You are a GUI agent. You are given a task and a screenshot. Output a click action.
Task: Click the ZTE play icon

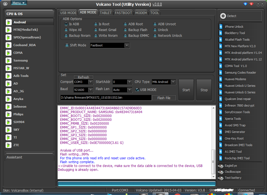(9, 145)
